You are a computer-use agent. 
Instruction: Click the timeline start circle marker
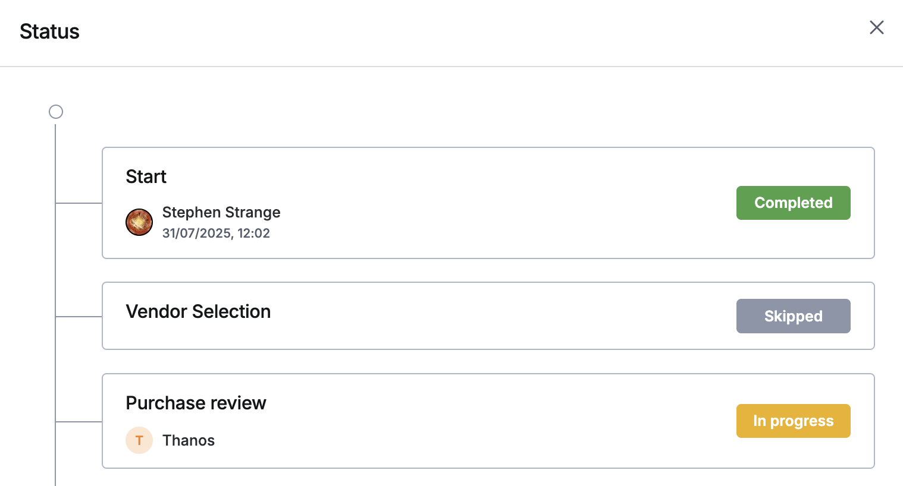pos(56,112)
